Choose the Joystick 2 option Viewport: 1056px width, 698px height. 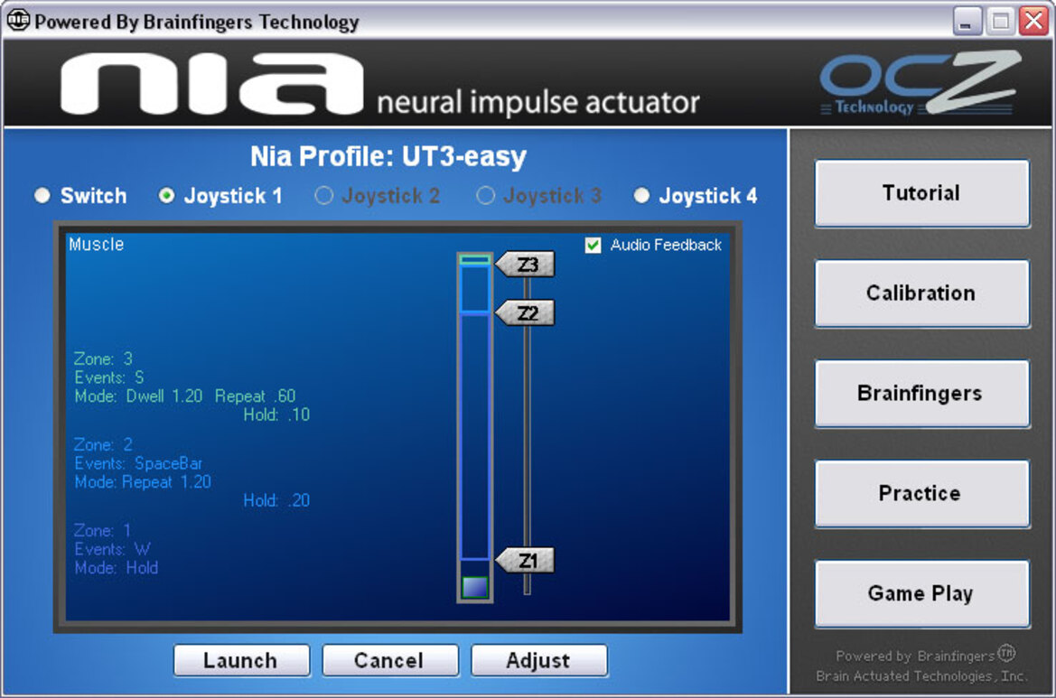tap(324, 196)
